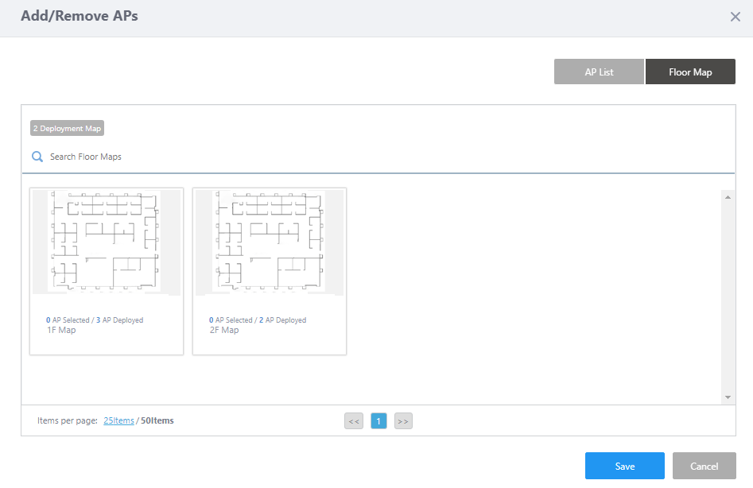This screenshot has width=753, height=488.
Task: Switch to the AP List tab
Action: [599, 72]
